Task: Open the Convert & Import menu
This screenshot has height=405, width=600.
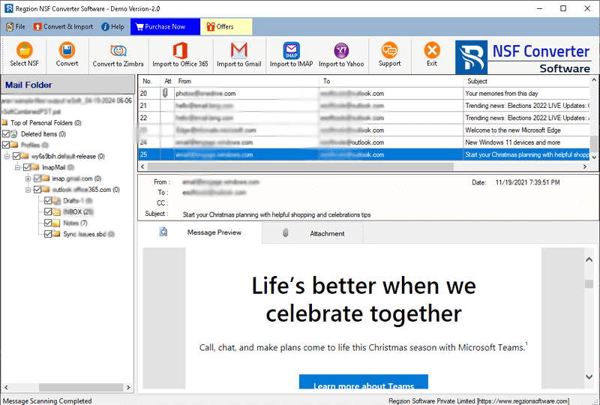Action: [63, 27]
